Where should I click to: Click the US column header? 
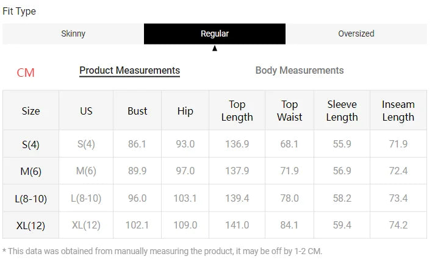coord(86,111)
